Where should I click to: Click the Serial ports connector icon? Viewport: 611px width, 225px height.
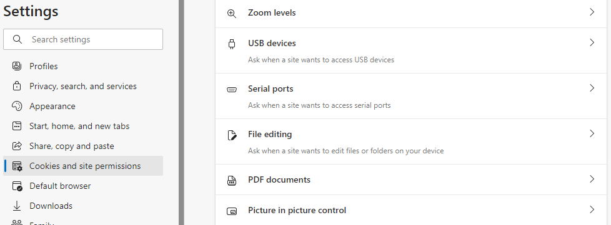(x=231, y=90)
